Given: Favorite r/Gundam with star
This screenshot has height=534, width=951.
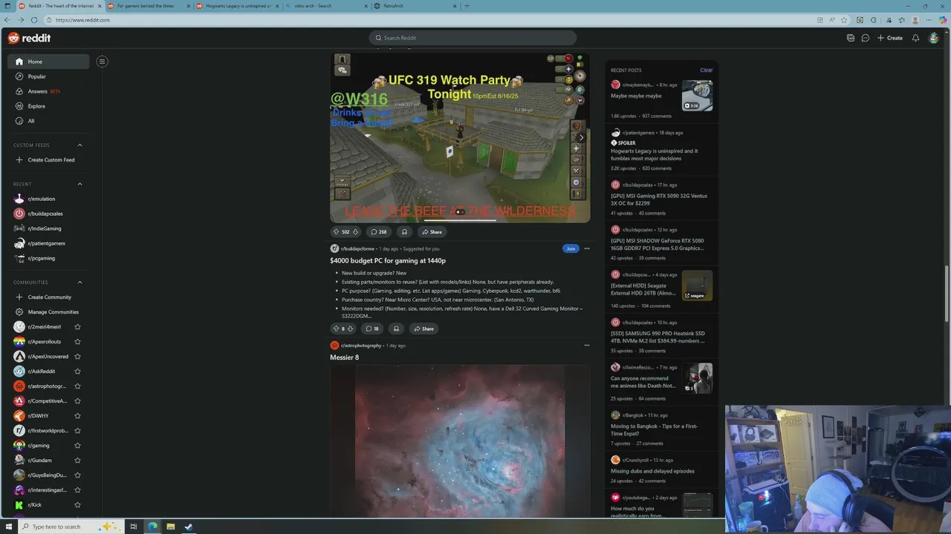Looking at the screenshot, I should coord(77,461).
